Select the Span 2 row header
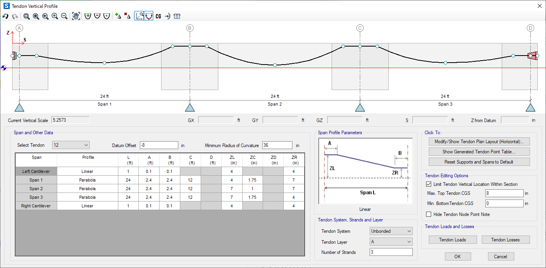The height and width of the screenshot is (268, 546). [x=36, y=189]
